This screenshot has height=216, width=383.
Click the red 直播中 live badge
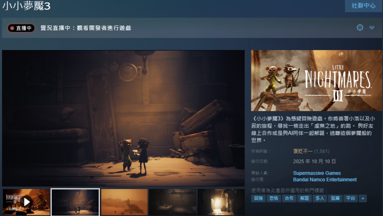pos(21,28)
